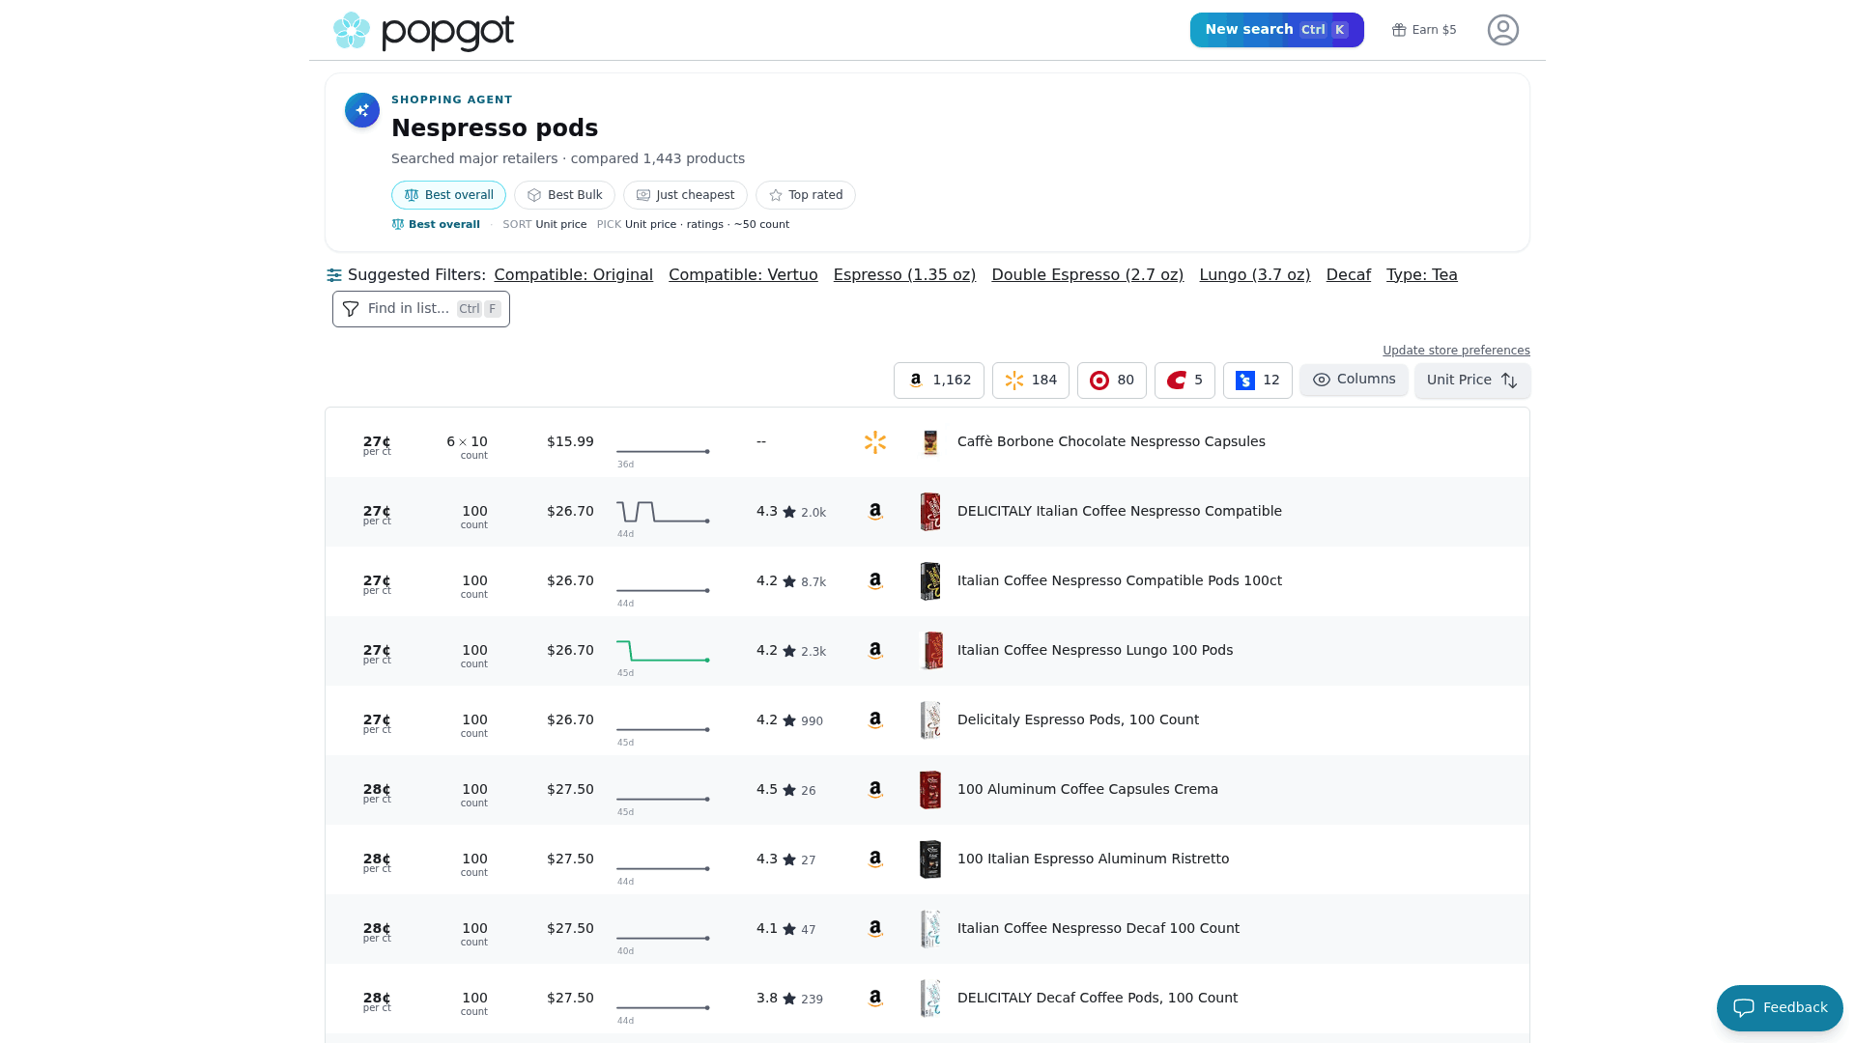
Task: Click Amazon icon on Aluminum Ristretto row
Action: click(875, 860)
